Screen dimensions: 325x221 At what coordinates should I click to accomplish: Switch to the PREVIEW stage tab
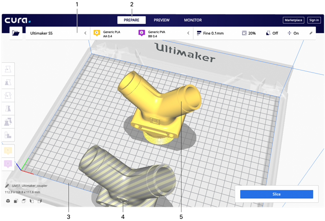click(161, 20)
